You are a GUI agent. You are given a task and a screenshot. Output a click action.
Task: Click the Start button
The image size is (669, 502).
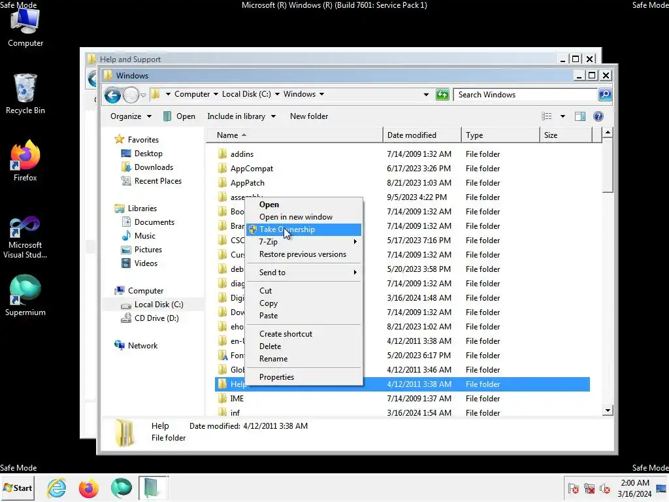pyautogui.click(x=18, y=488)
